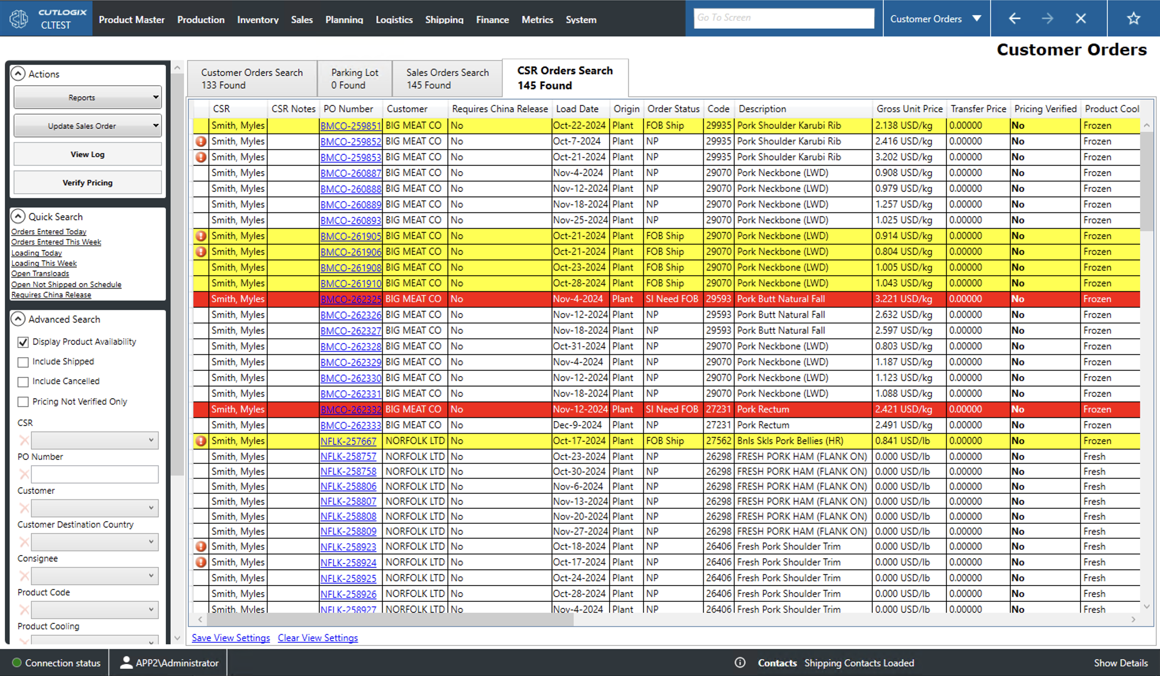Click the Verify Pricing button
The width and height of the screenshot is (1160, 676).
(88, 183)
